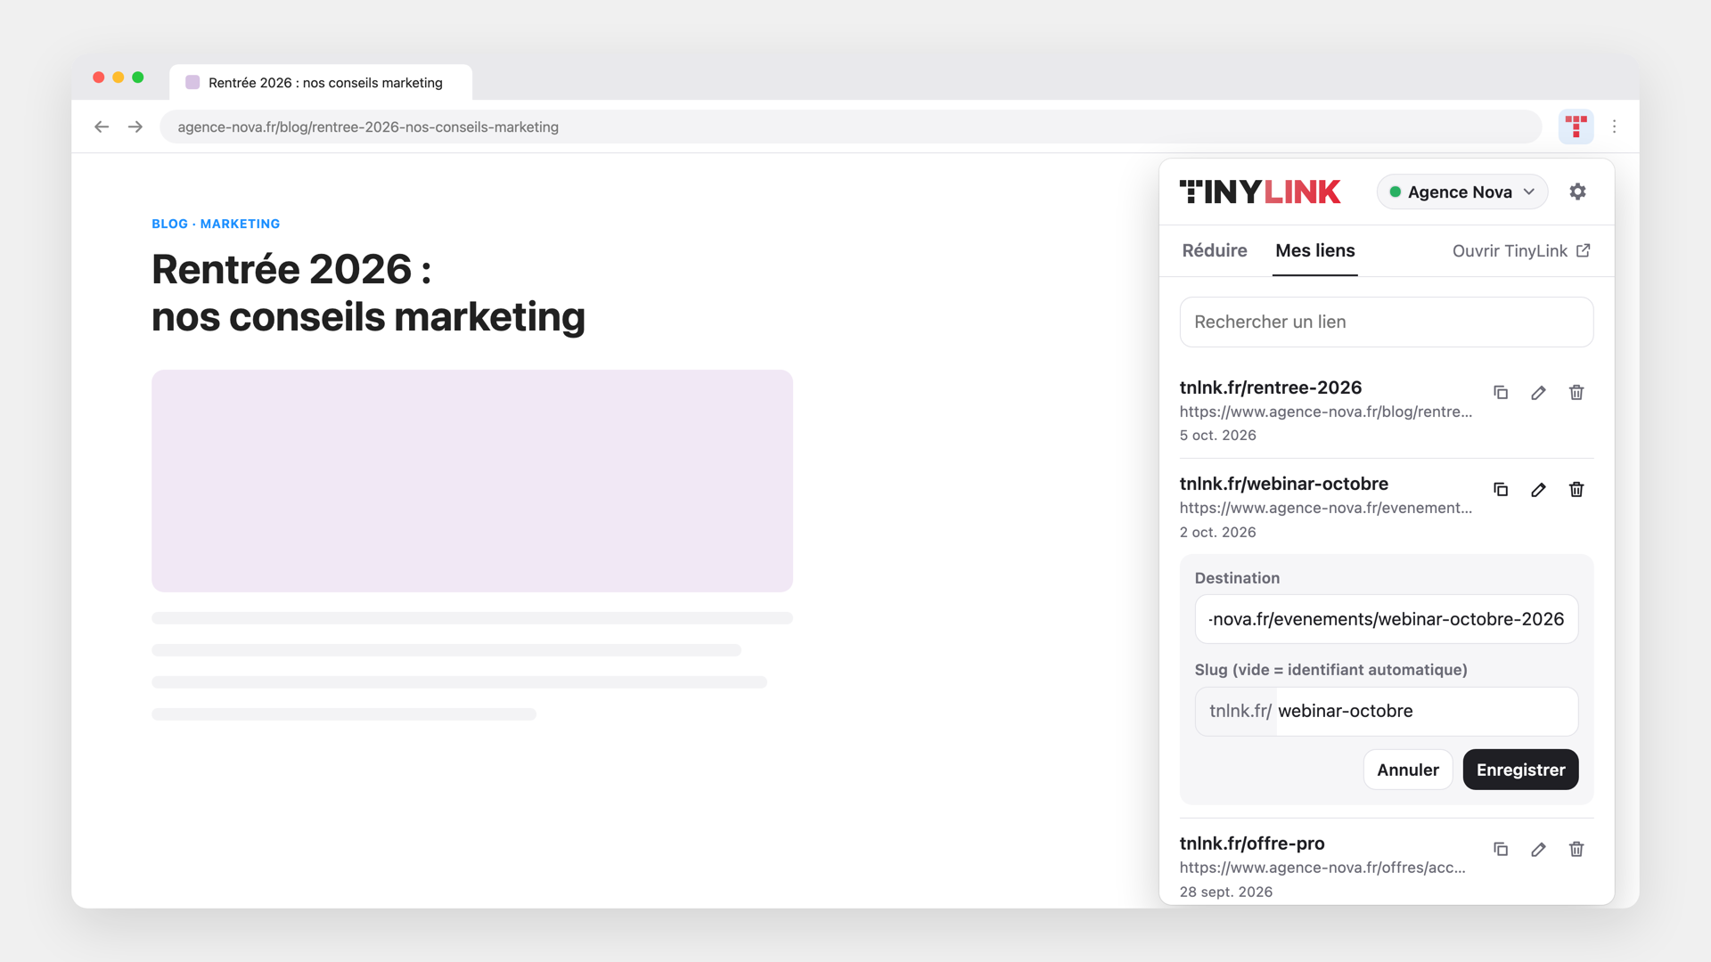
Task: Edit the tnlnk.fr/offre-pro link
Action: (1538, 850)
